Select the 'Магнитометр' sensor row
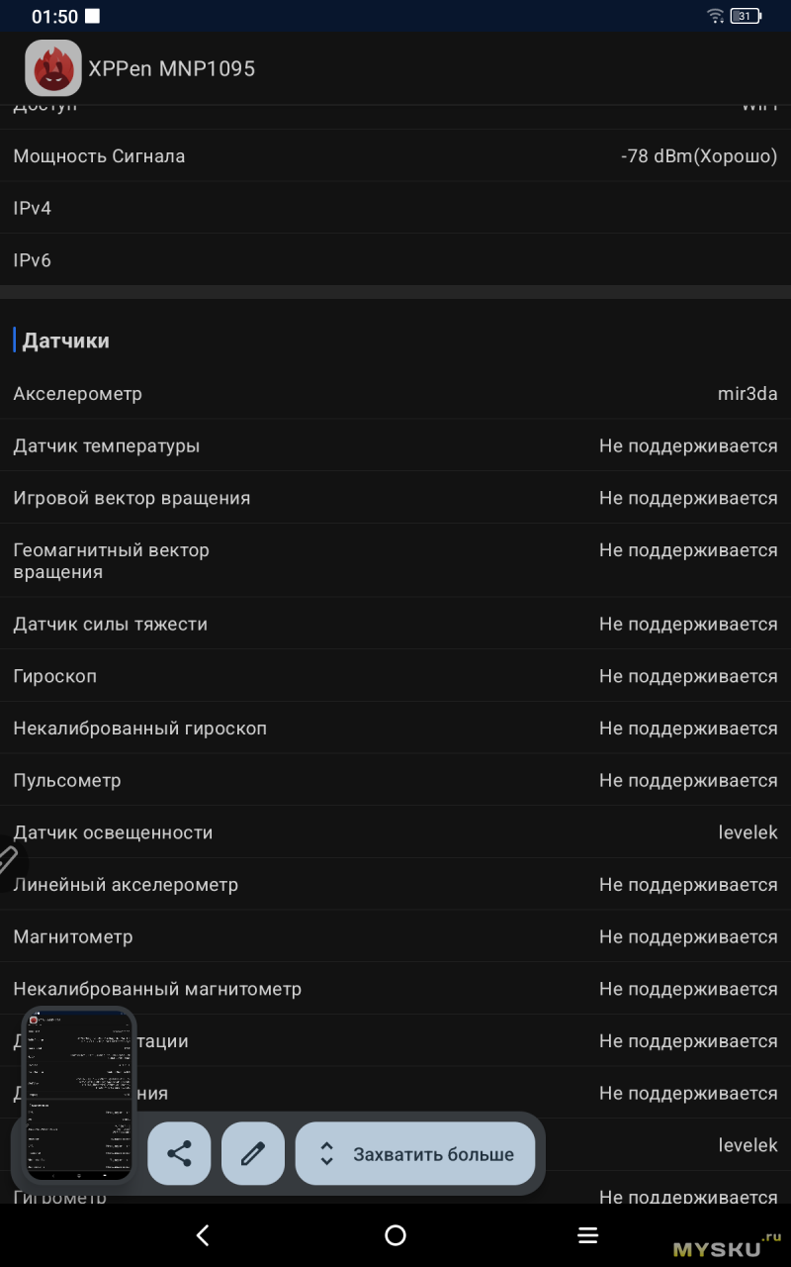 (395, 936)
